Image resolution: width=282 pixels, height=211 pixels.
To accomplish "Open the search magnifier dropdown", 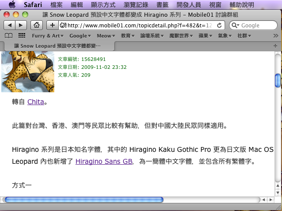I will [235, 25].
